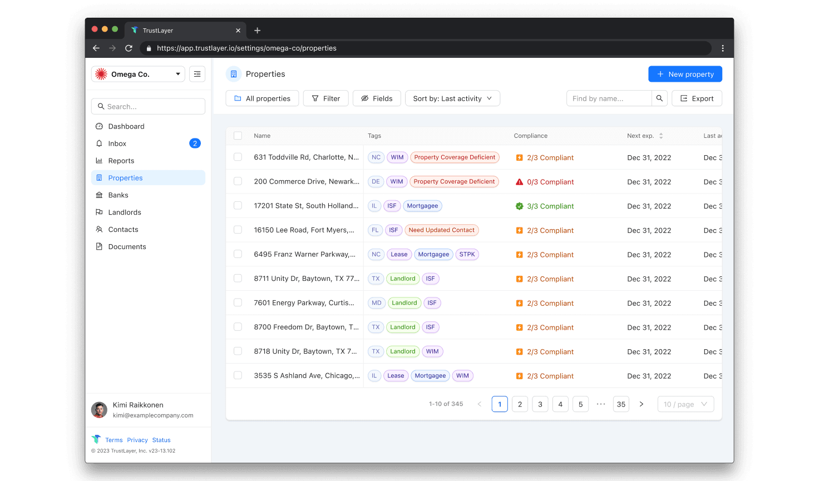The width and height of the screenshot is (819, 481).
Task: Click the Reports chart icon in the sidebar
Action: coord(99,161)
